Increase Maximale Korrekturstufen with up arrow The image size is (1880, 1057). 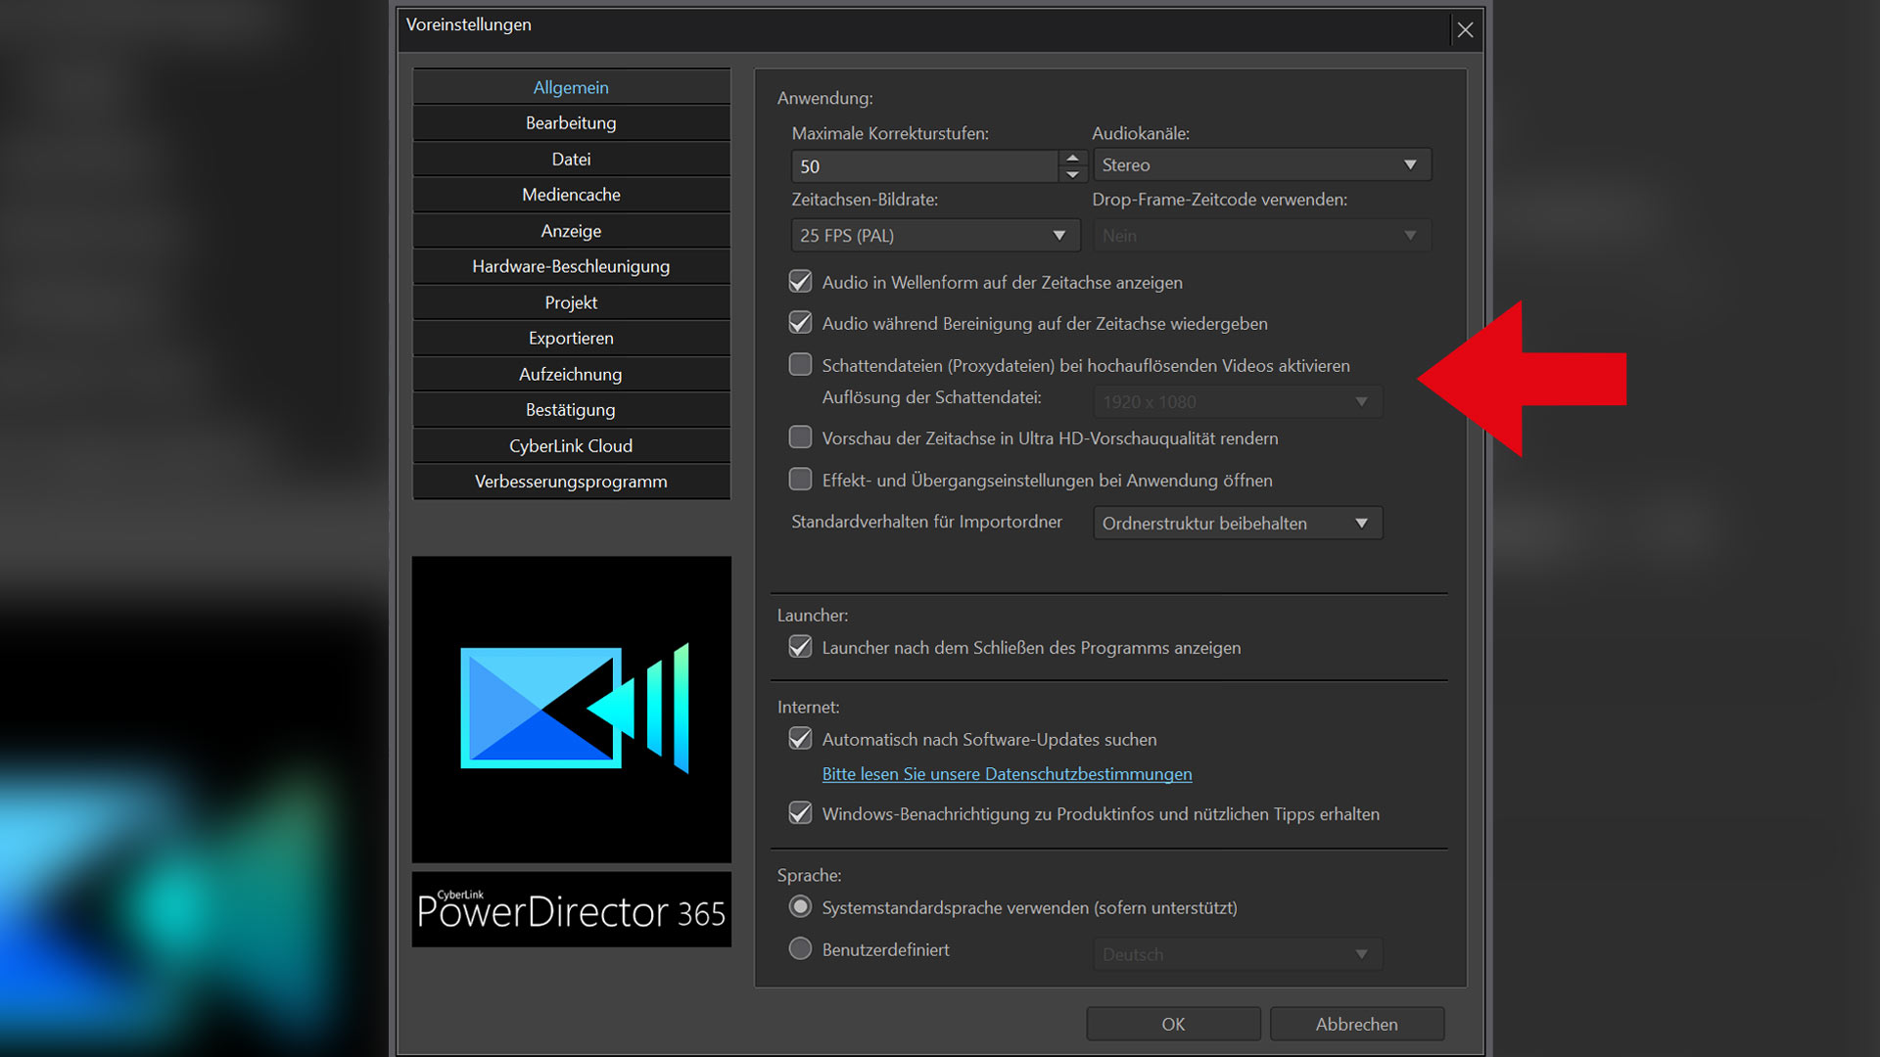pyautogui.click(x=1072, y=158)
